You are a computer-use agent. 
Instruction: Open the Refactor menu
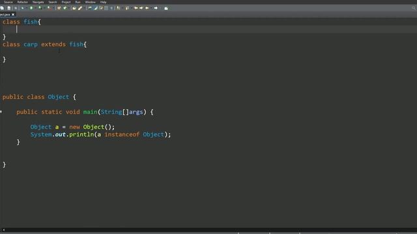coord(23,2)
